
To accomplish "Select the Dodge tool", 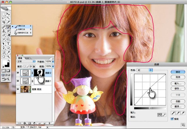I will [8, 39].
